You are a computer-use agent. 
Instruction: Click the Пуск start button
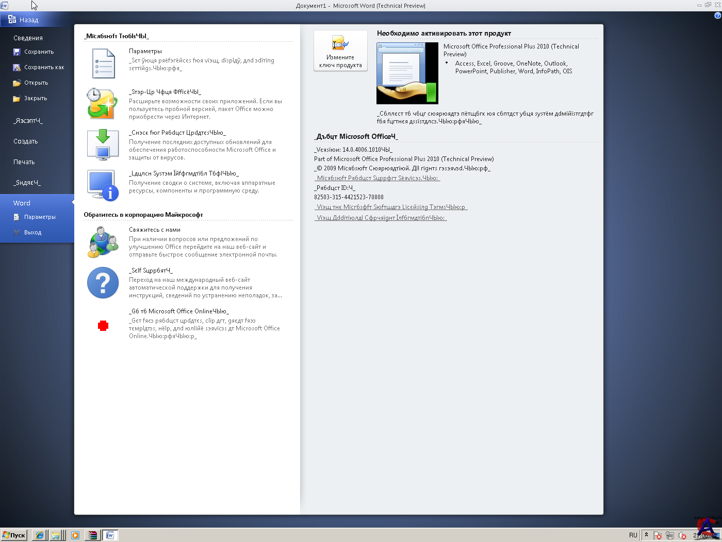coord(14,535)
